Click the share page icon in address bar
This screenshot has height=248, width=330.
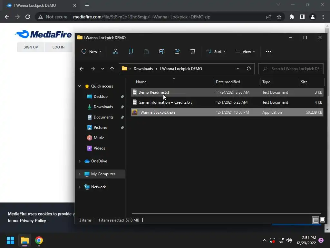click(269, 17)
